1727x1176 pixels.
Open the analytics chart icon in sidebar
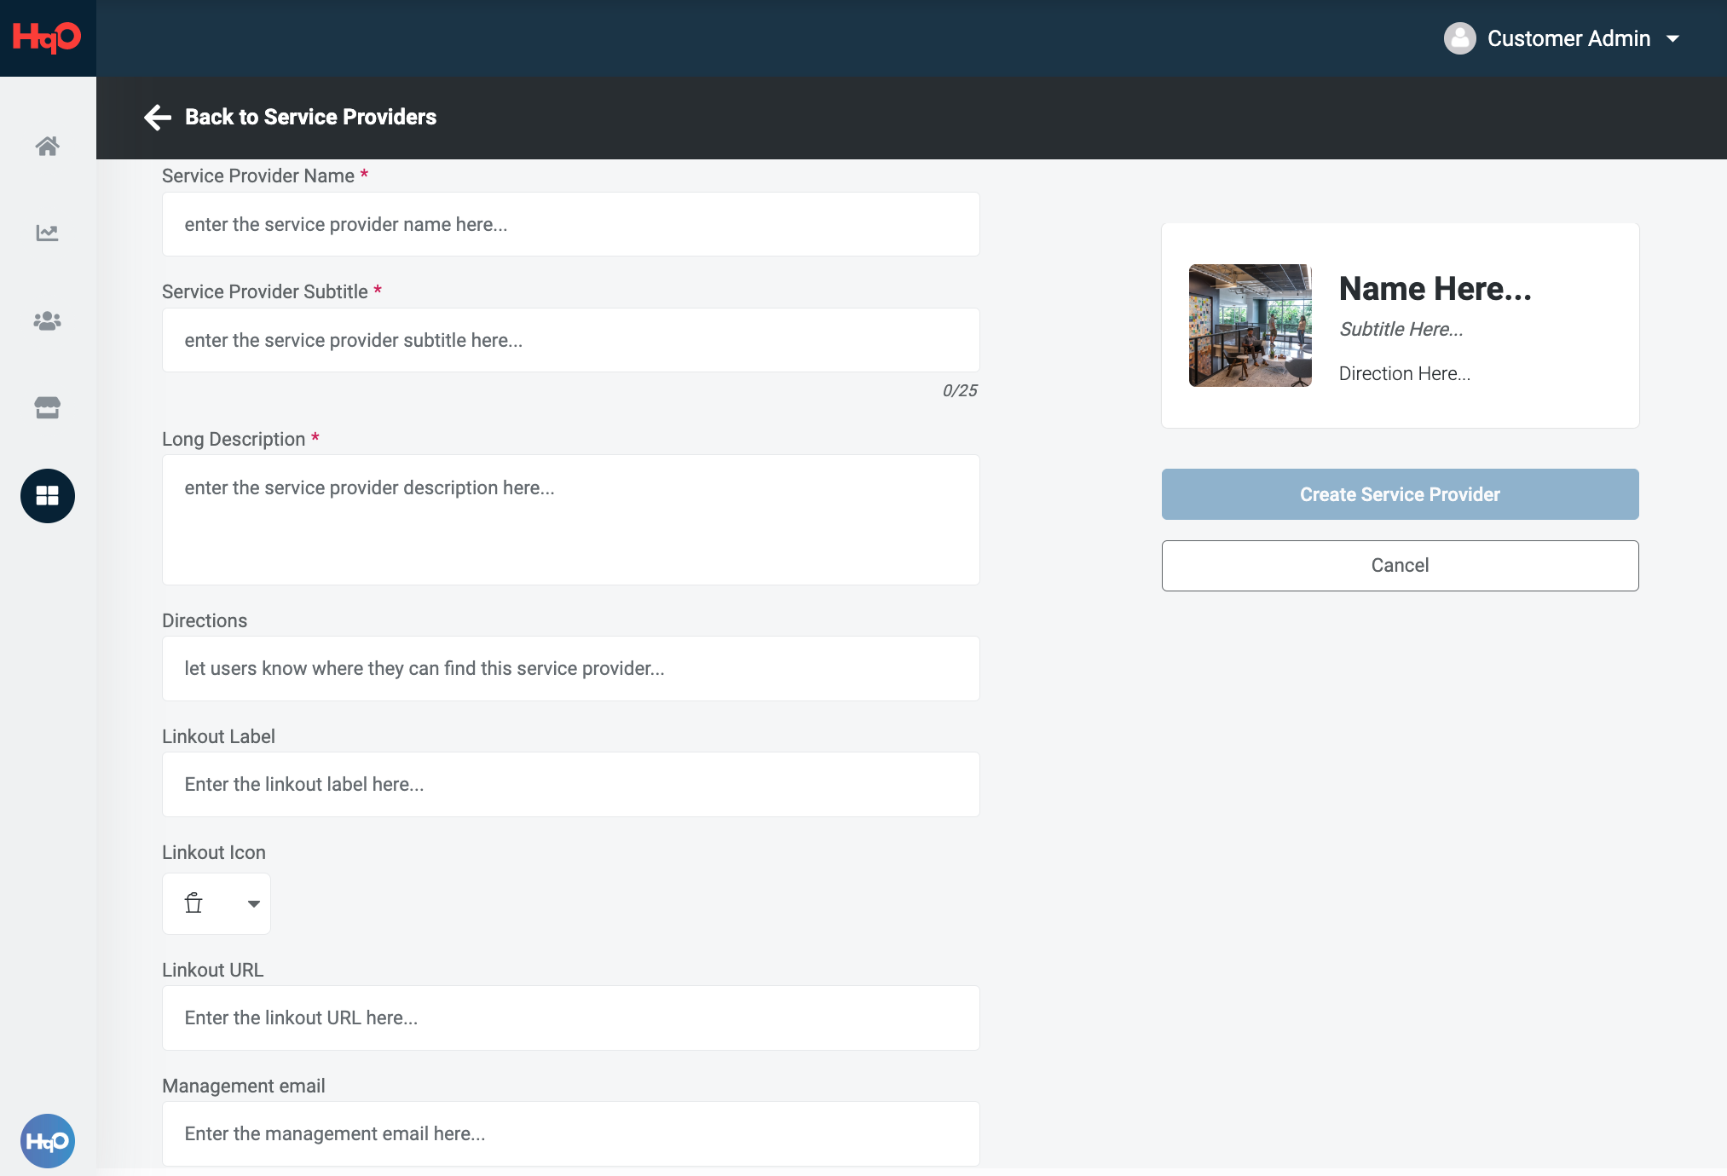48,233
